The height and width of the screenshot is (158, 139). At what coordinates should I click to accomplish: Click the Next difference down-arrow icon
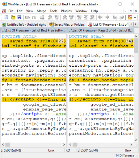click(x=50, y=17)
